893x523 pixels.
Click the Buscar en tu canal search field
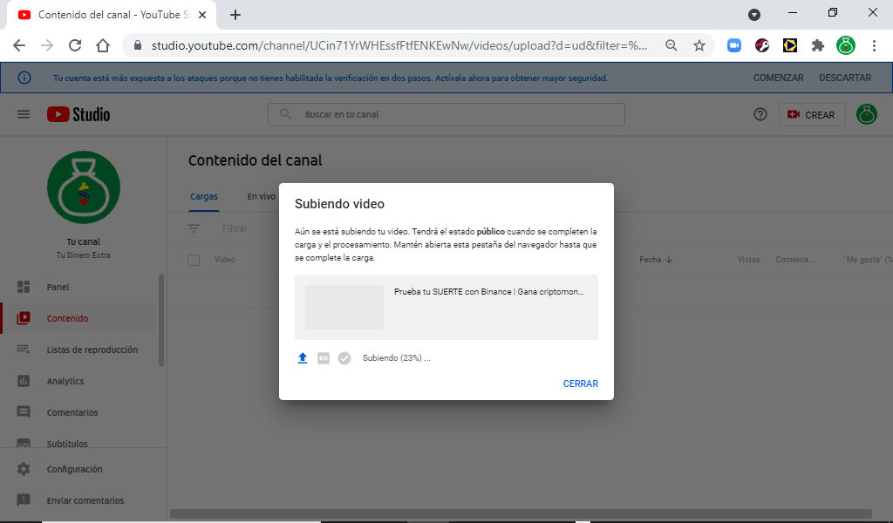446,114
